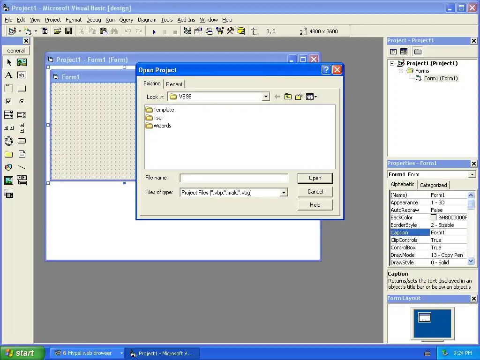Viewport: 480px width, 360px height.
Task: Select the Shape tool in toolbox
Action: tap(8, 167)
